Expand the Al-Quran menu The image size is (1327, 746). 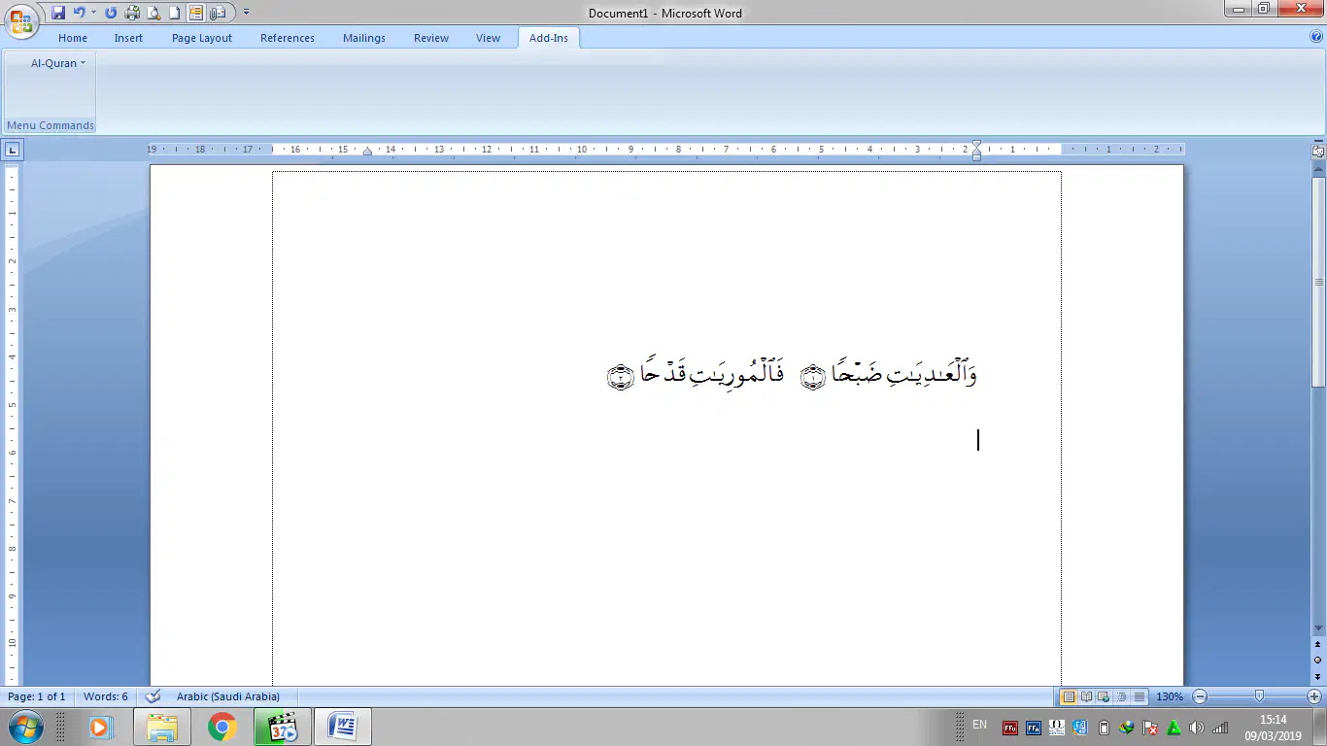58,63
